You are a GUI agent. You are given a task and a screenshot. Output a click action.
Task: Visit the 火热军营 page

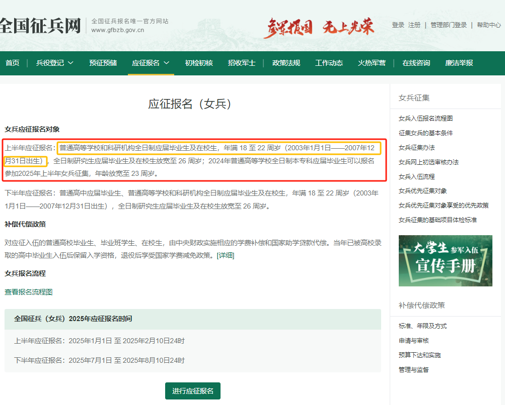coord(372,63)
